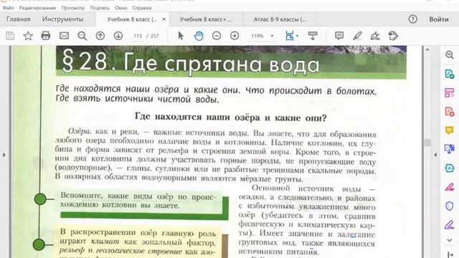Open the search magnifier tool in right pane
Viewport: 459px width, 258px height.
pyautogui.click(x=450, y=54)
